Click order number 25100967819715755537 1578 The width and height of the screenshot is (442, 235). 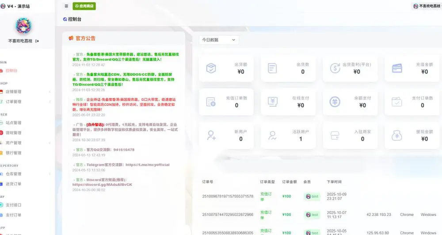click(x=228, y=196)
